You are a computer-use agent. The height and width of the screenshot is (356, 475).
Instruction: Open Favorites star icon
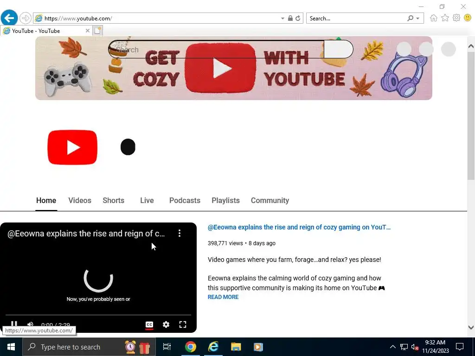(x=445, y=18)
